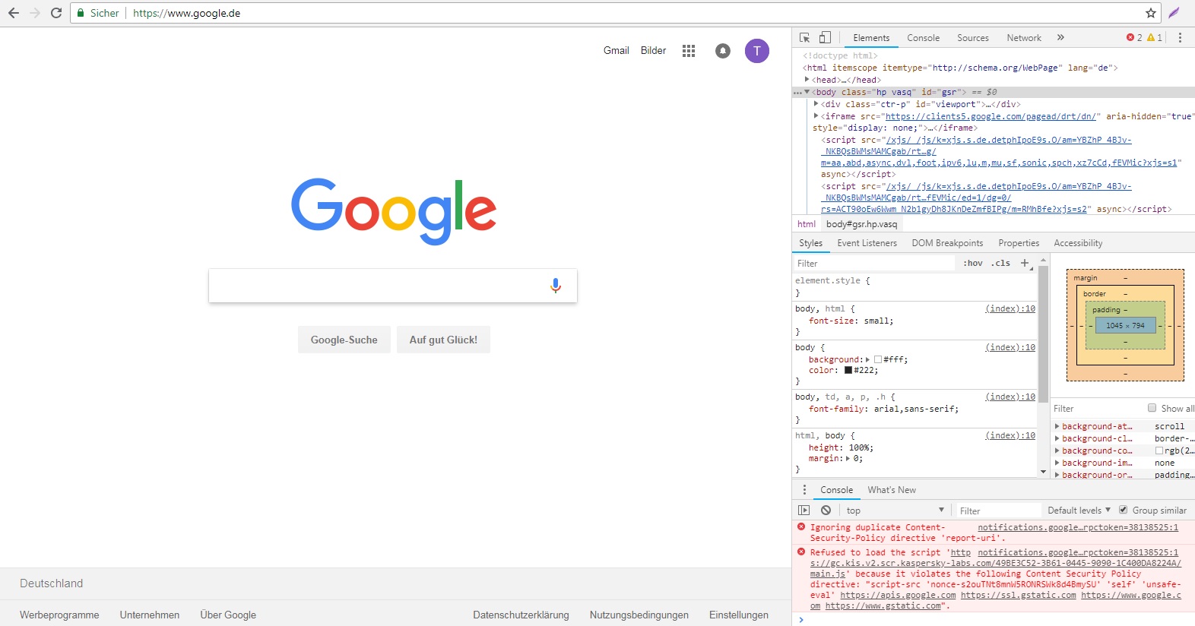Click the 1045 × 794 box model content
1195x626 pixels.
pos(1125,325)
